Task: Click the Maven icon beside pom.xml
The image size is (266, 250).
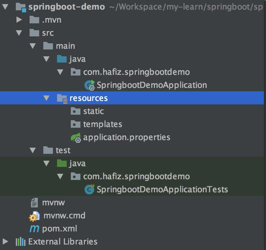Action: click(x=34, y=229)
